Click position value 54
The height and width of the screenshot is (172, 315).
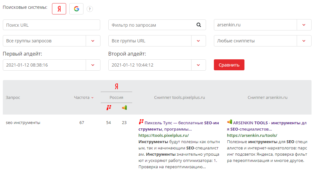click(x=108, y=122)
